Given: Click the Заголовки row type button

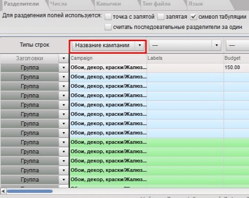Looking at the screenshot, I should coord(29,58).
